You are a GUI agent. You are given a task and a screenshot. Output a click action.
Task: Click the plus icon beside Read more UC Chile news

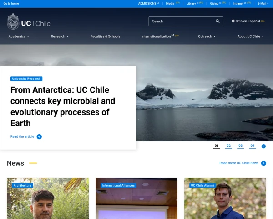263,163
